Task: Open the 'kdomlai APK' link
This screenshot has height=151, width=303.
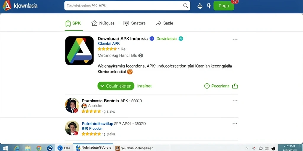Action: [x=109, y=44]
